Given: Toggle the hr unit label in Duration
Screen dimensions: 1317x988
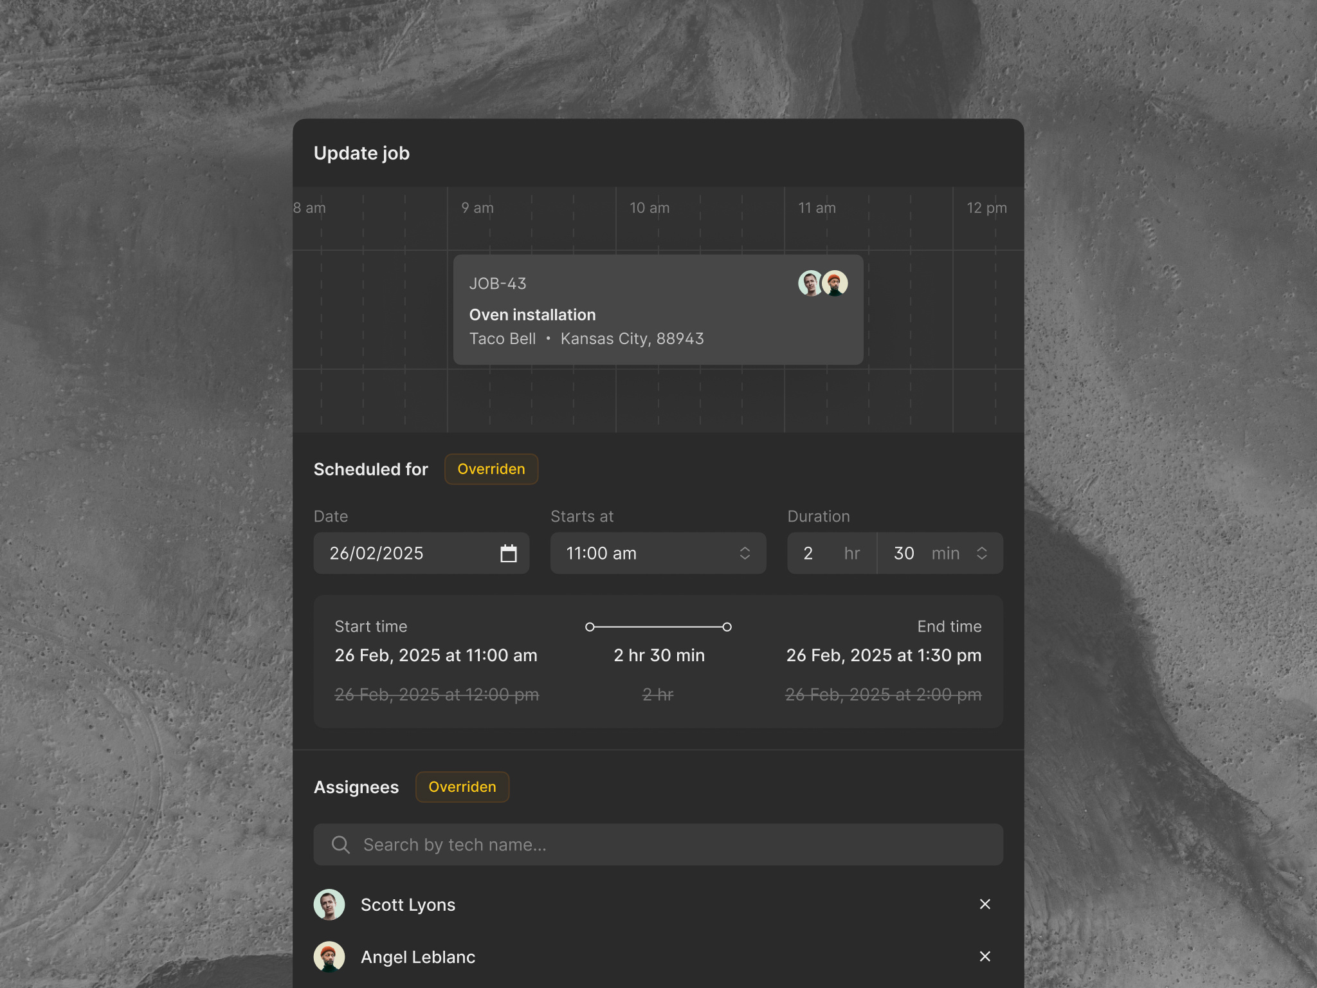Looking at the screenshot, I should (x=851, y=553).
